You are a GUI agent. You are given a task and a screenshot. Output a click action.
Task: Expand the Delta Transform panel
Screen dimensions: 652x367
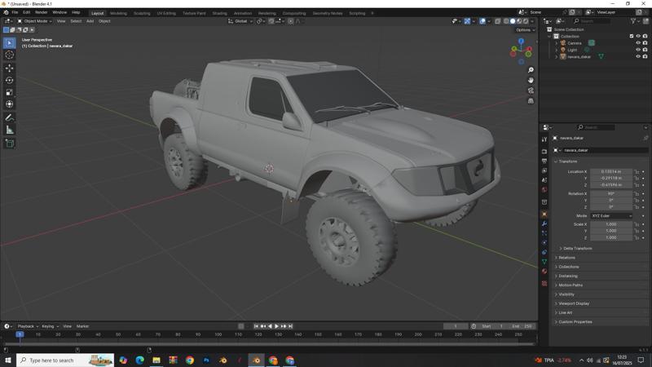[577, 249]
